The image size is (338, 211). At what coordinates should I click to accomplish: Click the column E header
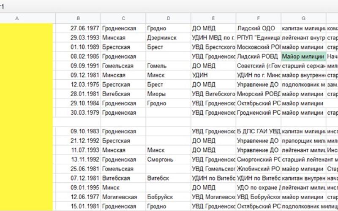point(213,19)
